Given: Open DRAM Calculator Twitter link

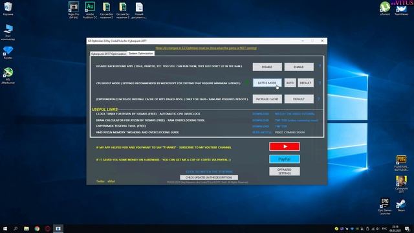Looking at the screenshot, I should click(x=296, y=120).
